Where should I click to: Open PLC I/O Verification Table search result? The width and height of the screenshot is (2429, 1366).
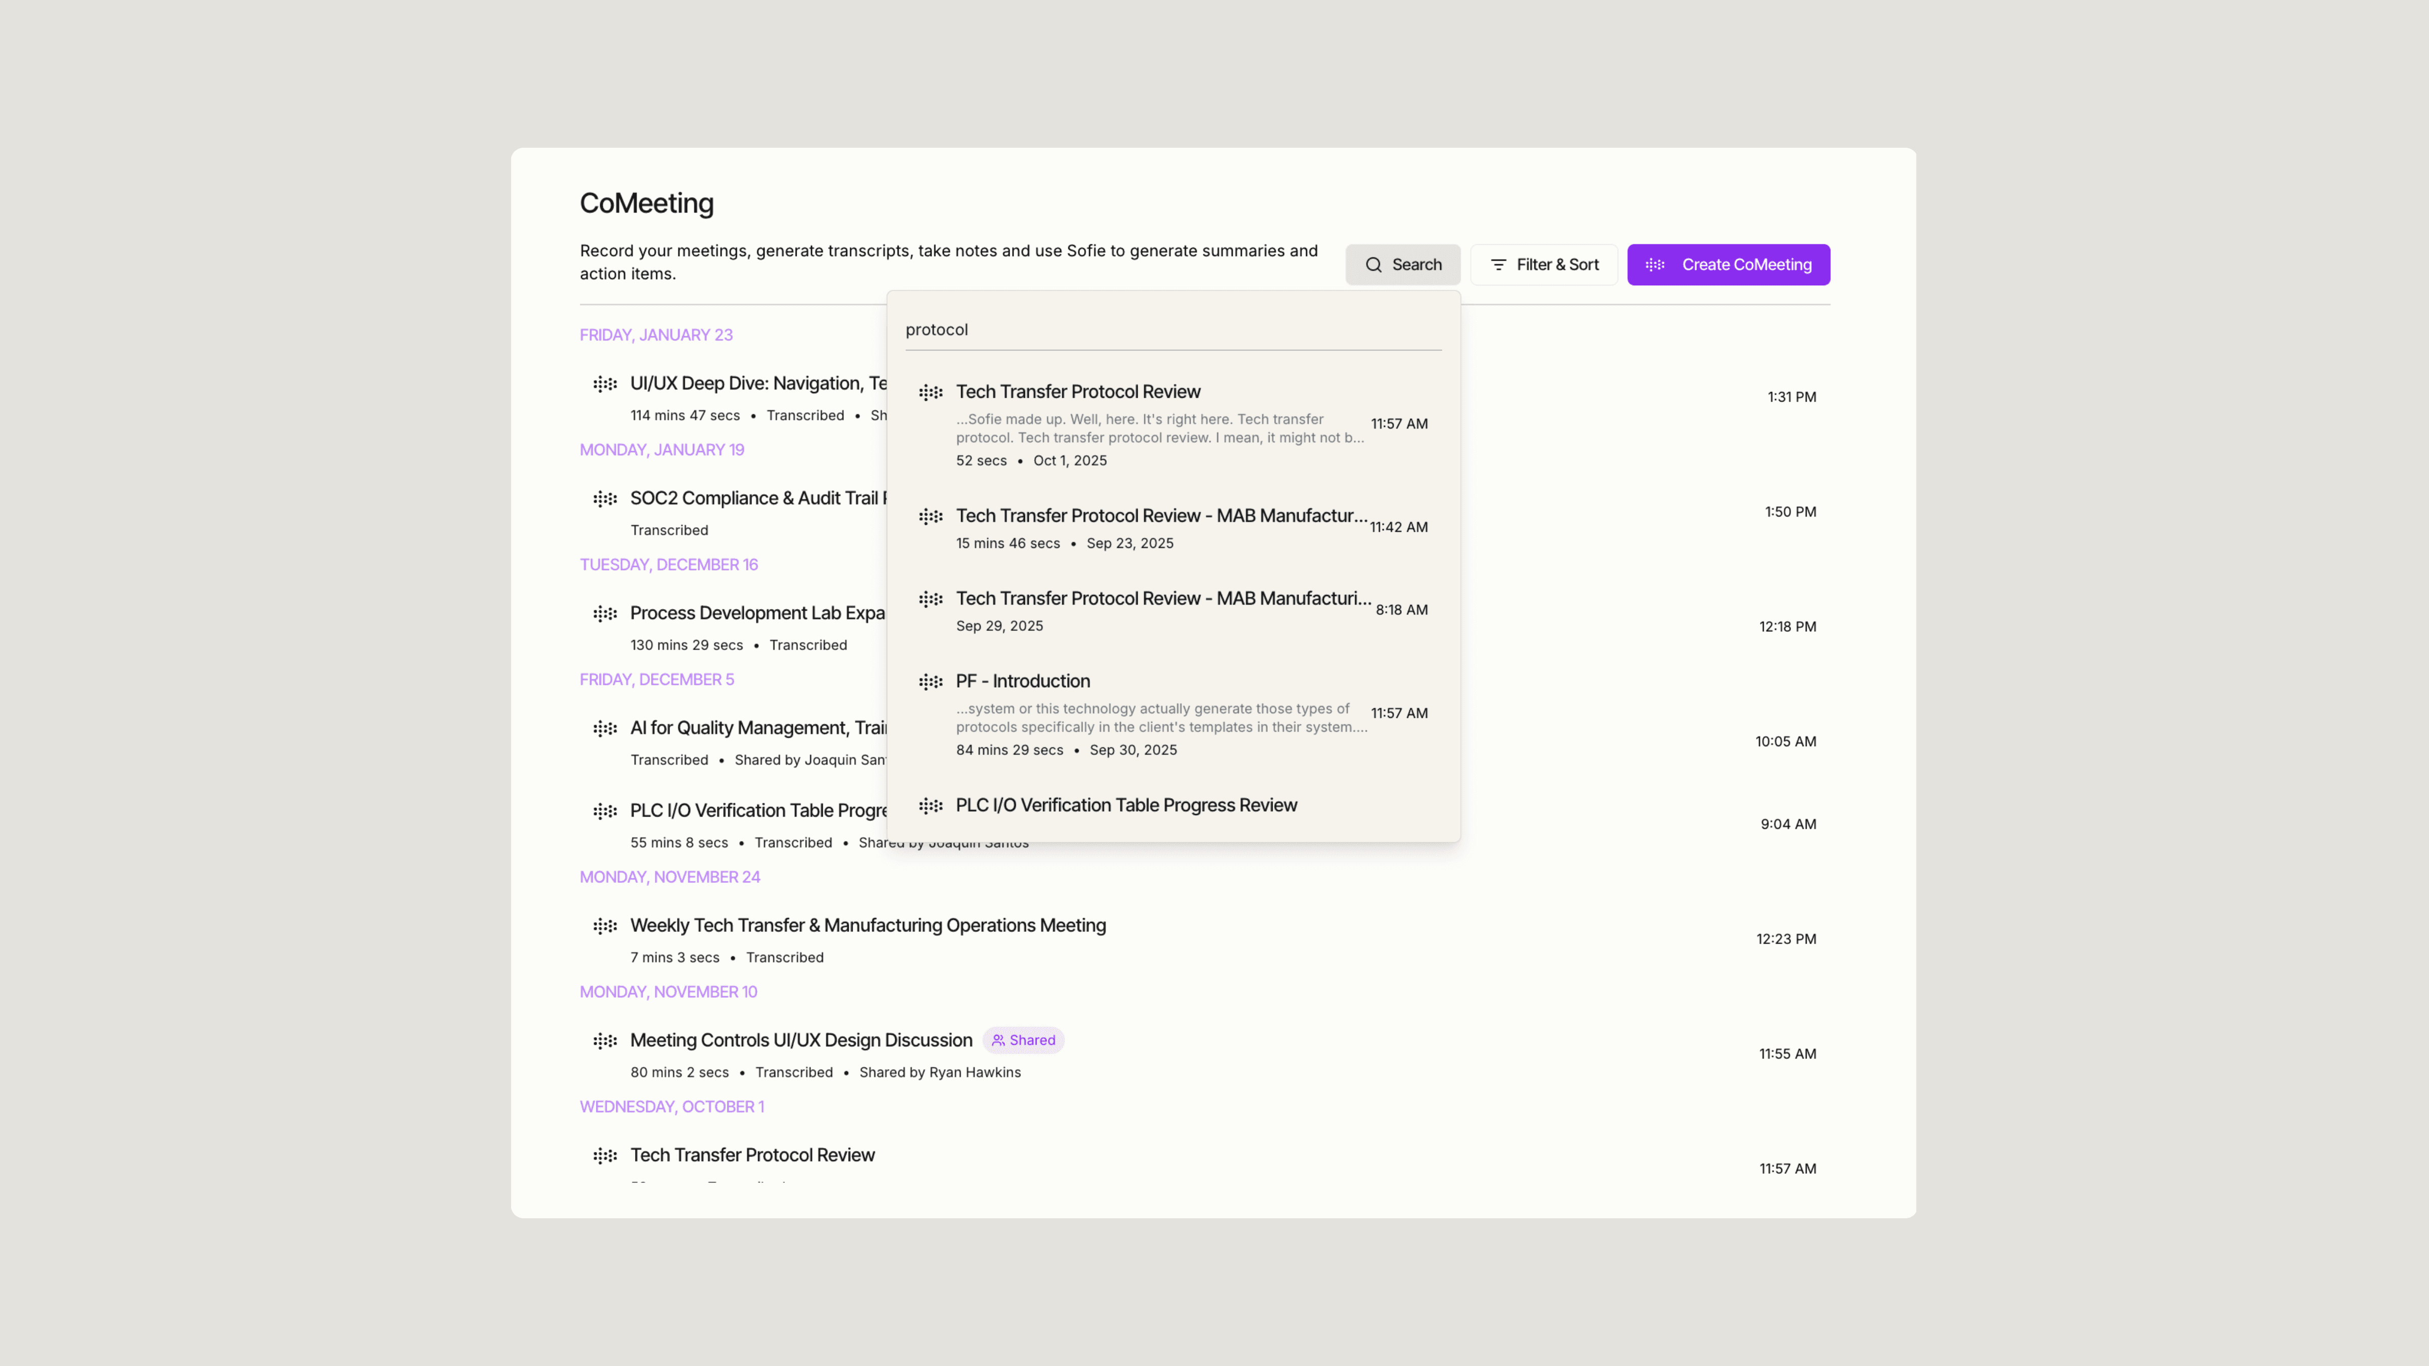tap(1126, 806)
